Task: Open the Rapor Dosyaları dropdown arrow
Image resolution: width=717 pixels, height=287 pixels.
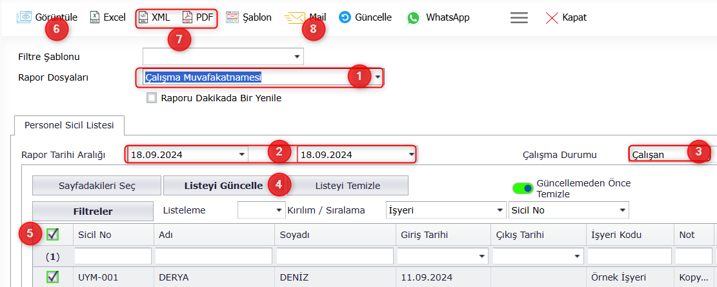Action: coord(378,77)
